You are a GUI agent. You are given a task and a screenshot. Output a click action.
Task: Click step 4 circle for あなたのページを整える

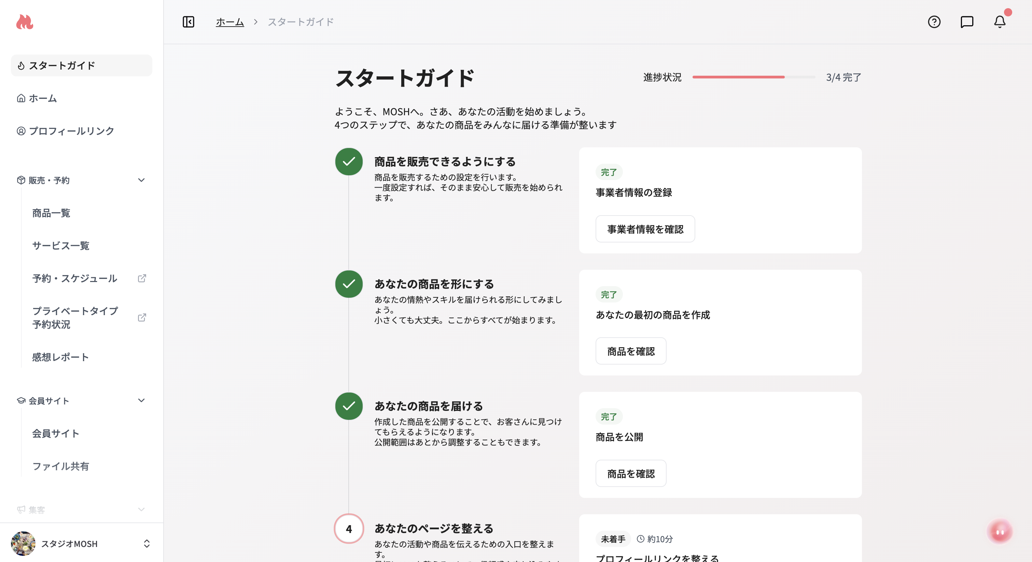[349, 529]
